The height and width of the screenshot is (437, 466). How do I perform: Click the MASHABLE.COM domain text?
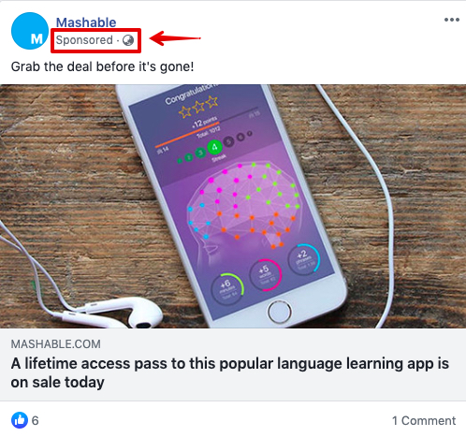56,344
